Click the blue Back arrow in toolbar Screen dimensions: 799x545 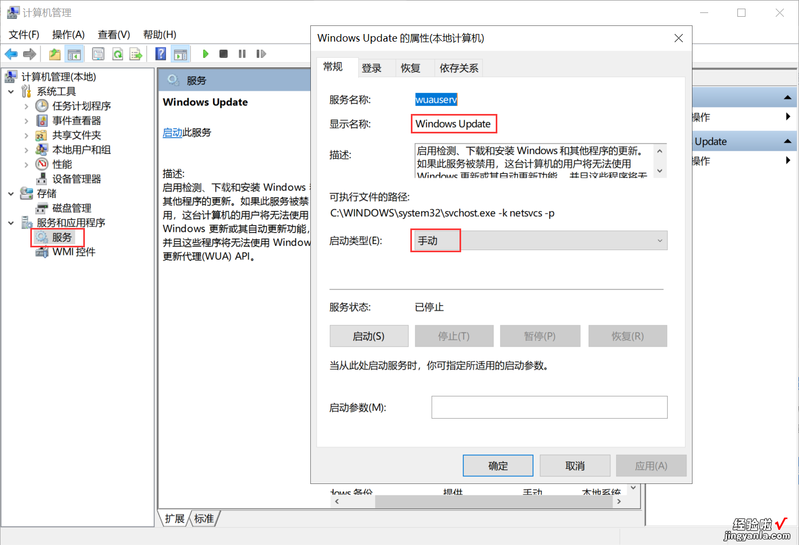pos(11,54)
